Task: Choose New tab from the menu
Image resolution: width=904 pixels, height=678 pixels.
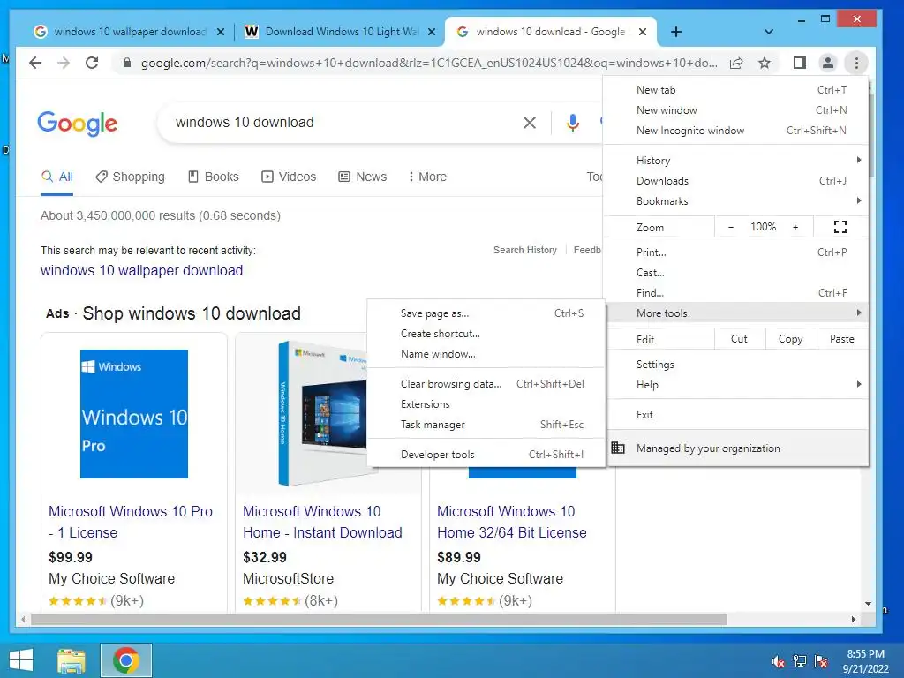Action: pos(735,90)
